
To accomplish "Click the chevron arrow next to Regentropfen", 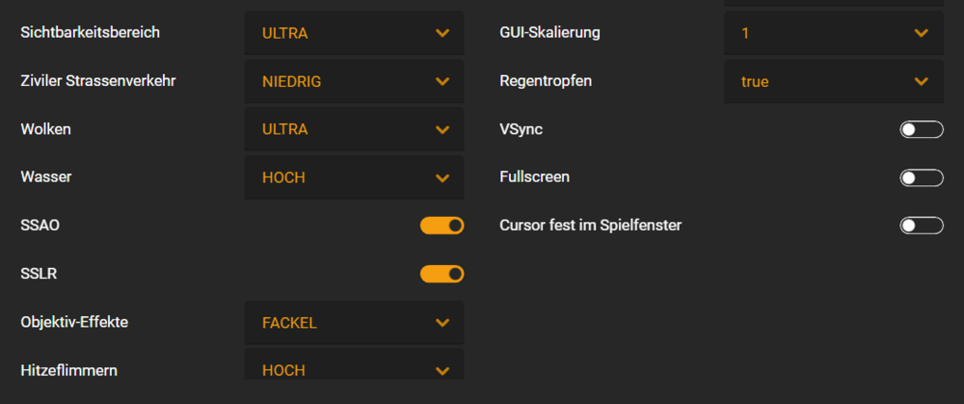I will click(x=921, y=82).
